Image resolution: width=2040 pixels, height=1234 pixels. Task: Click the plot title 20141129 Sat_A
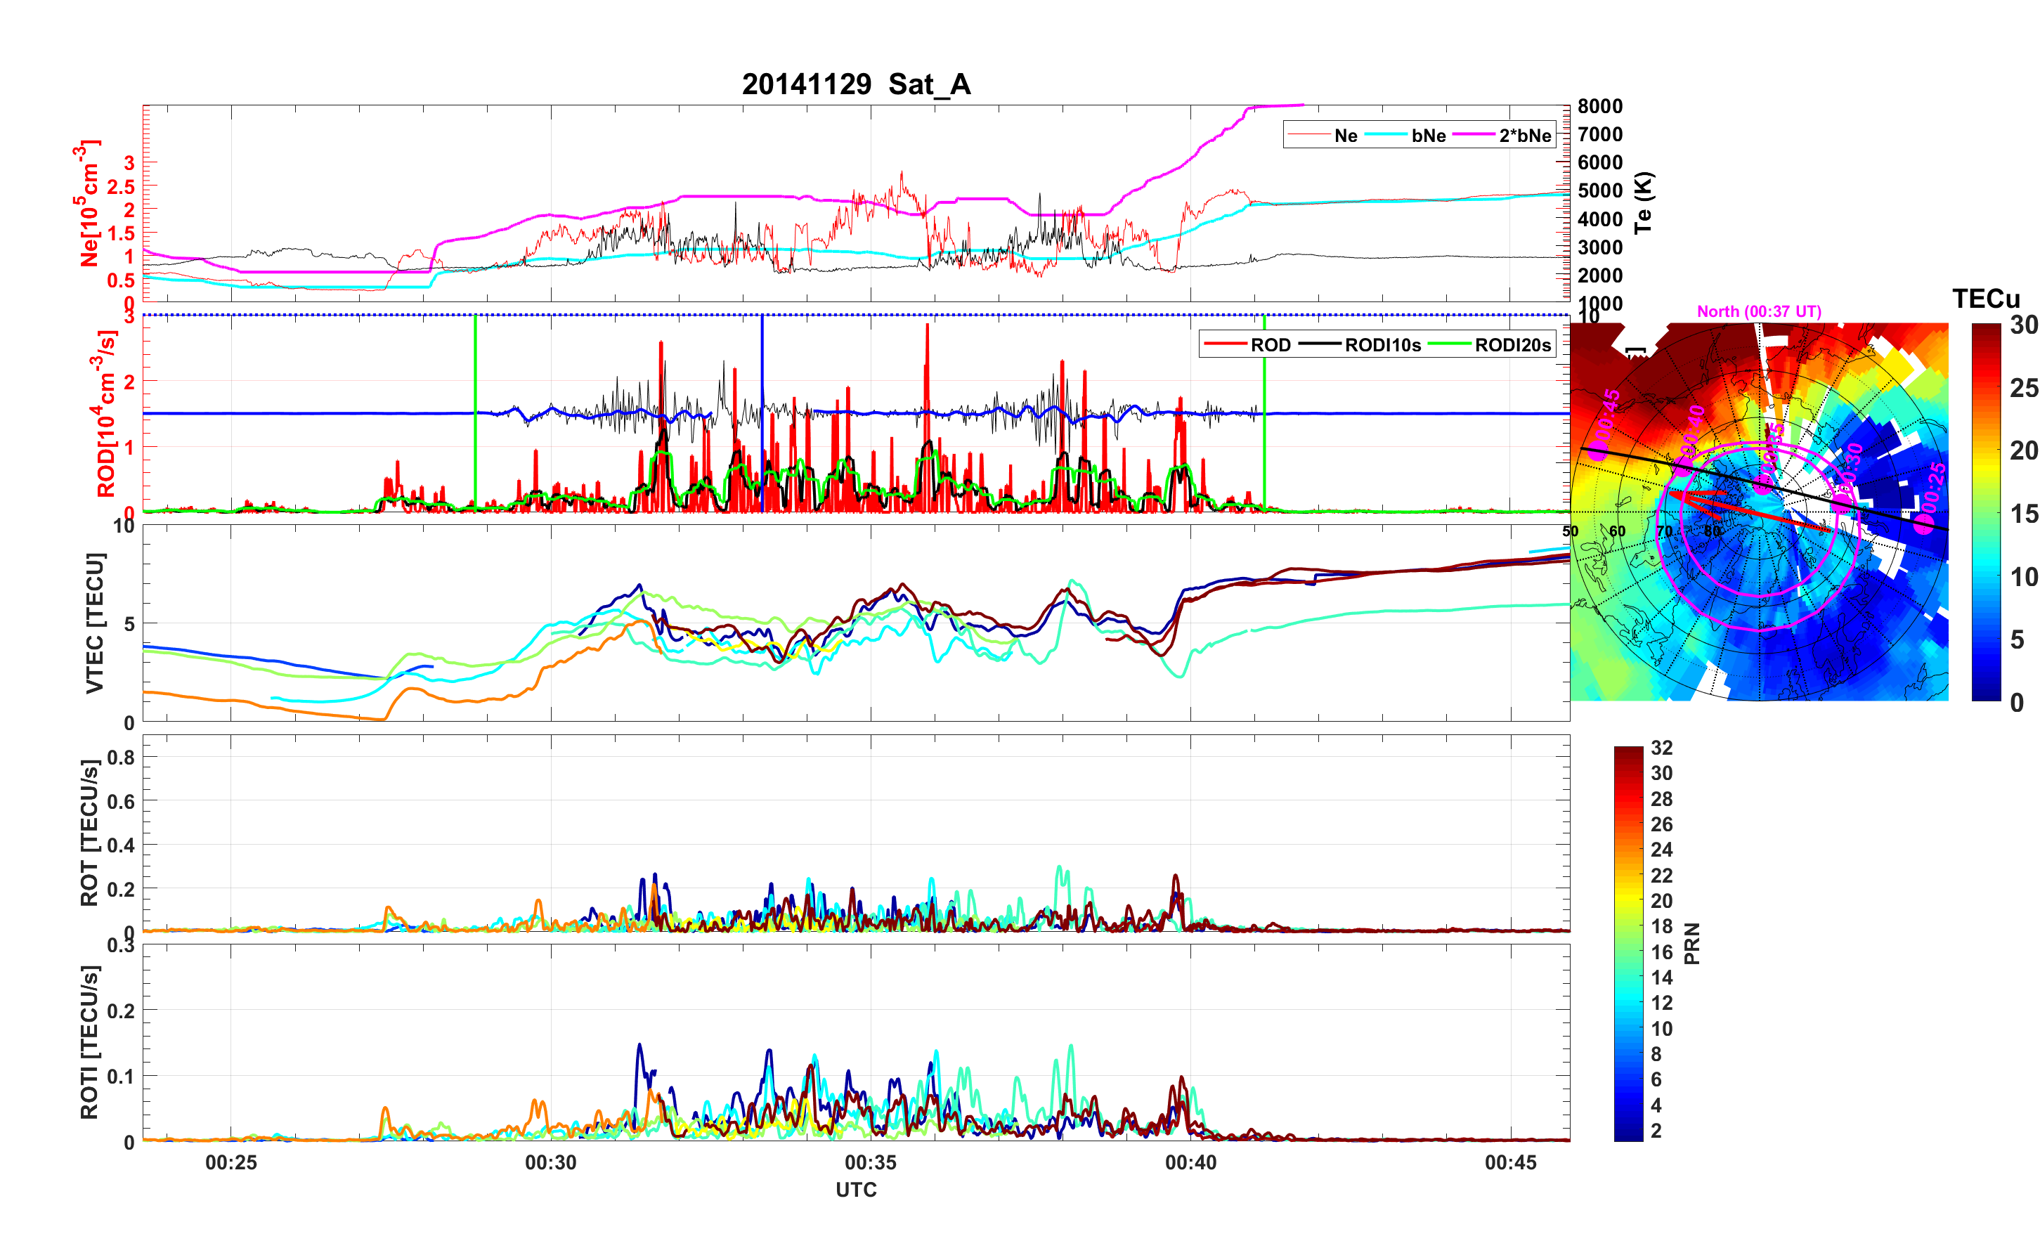point(855,84)
